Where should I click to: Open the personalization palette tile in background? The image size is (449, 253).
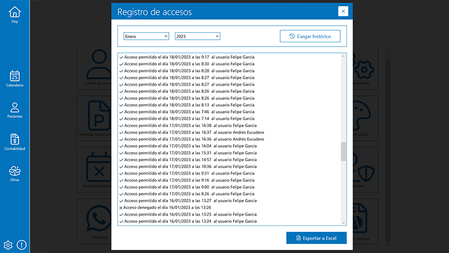click(365, 118)
